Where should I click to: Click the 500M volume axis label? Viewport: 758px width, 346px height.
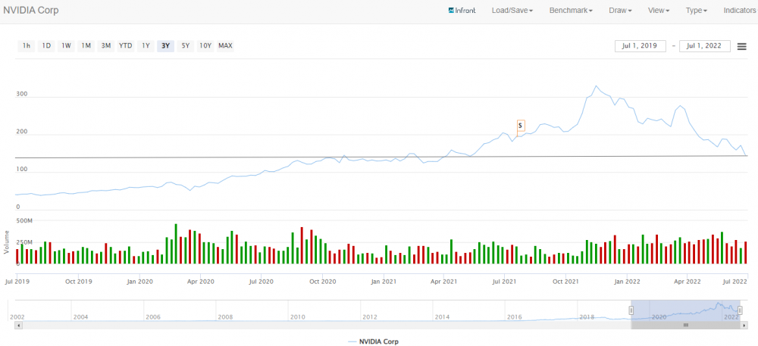pos(24,220)
